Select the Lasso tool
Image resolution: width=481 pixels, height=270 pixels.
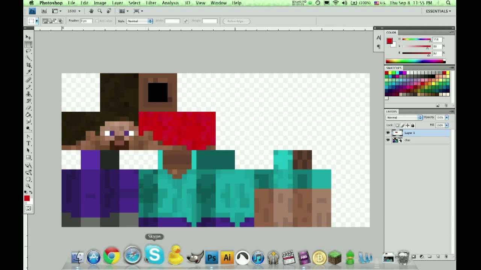coord(29,51)
